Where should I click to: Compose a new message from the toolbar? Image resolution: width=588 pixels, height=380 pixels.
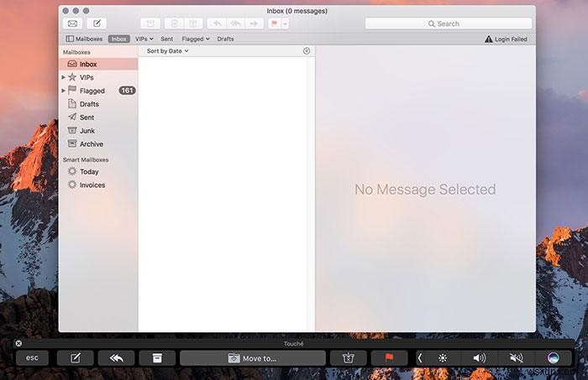coord(97,23)
